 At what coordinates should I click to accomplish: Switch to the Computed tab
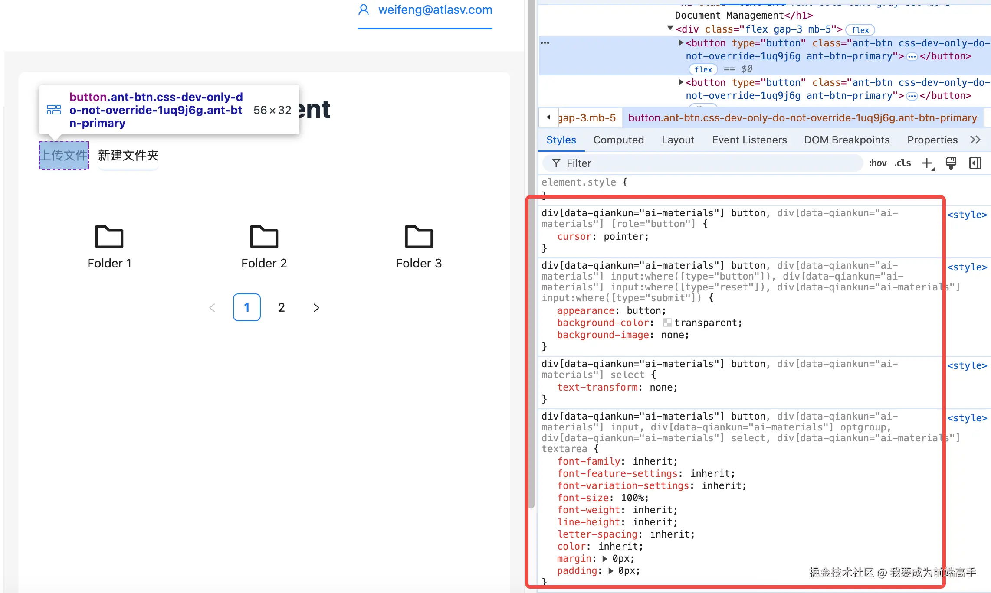618,140
